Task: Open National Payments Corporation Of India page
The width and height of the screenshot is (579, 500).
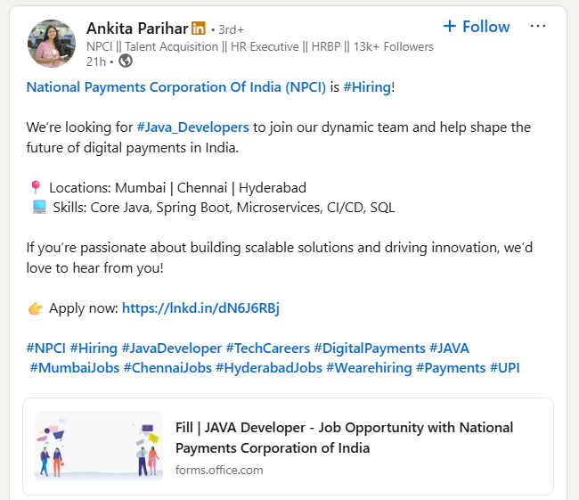Action: [175, 86]
